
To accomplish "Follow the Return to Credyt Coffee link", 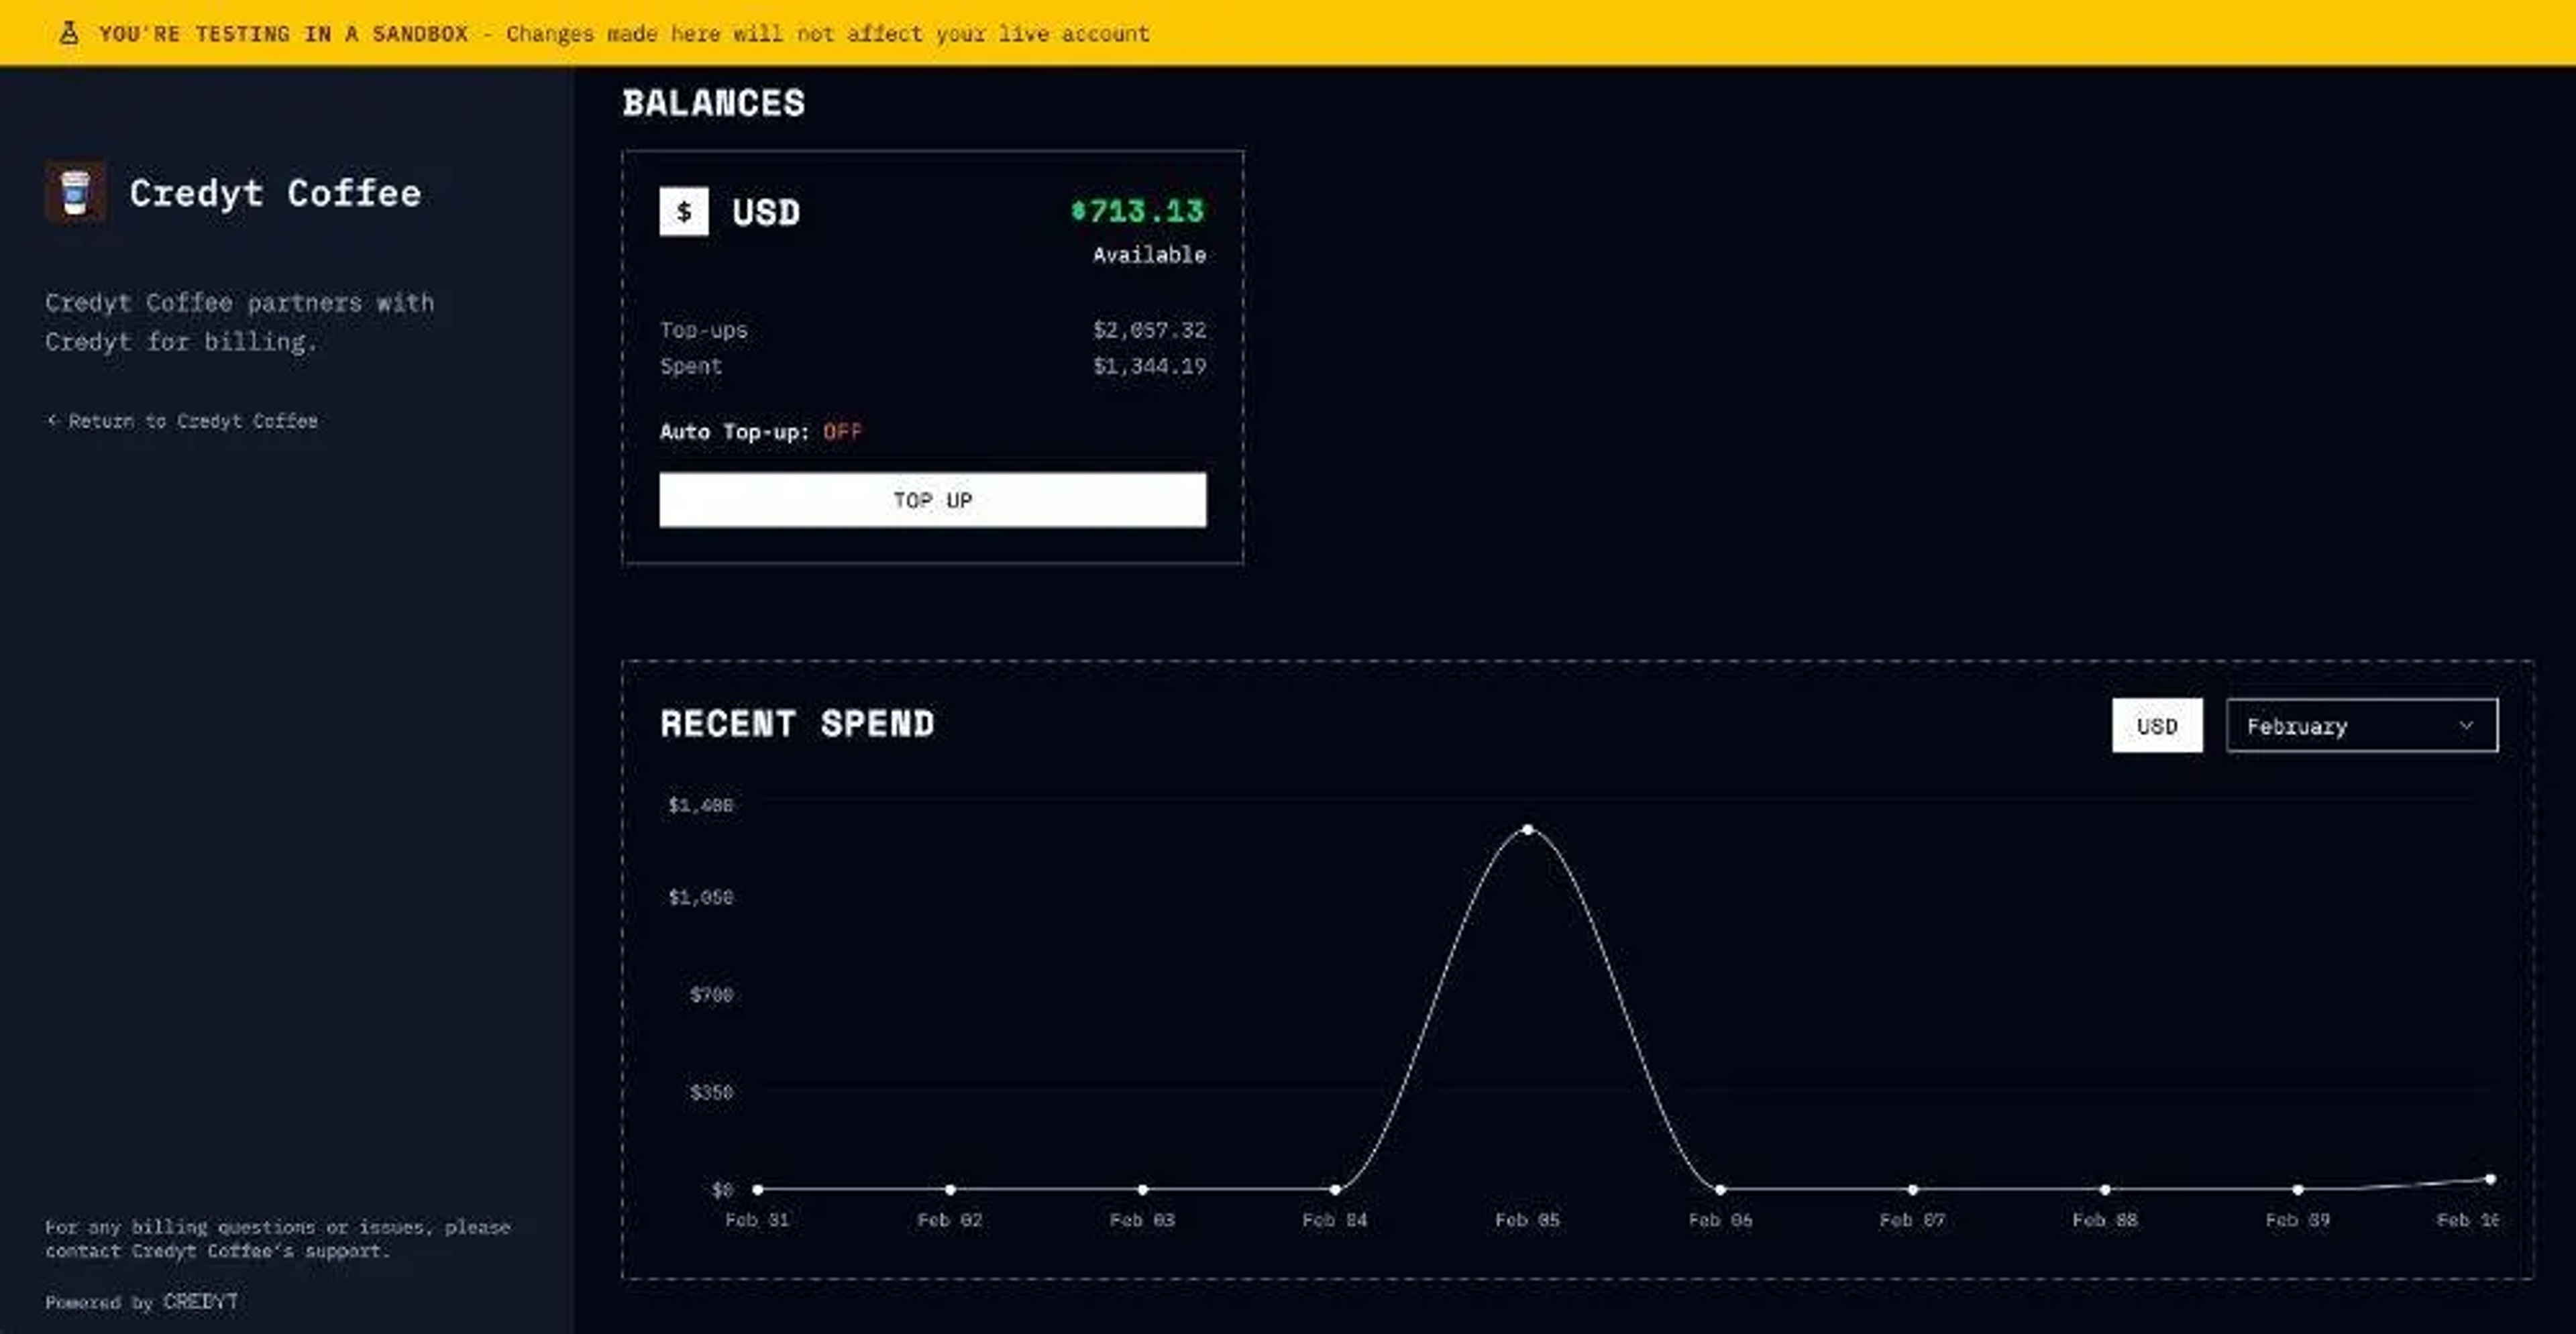I will click(x=192, y=420).
